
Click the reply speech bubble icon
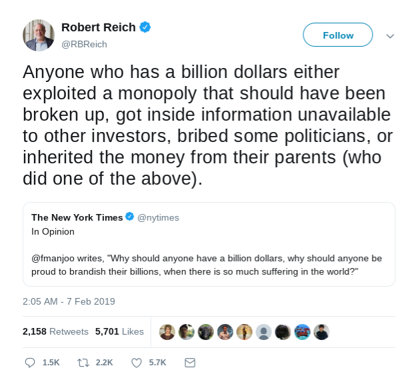coord(30,362)
